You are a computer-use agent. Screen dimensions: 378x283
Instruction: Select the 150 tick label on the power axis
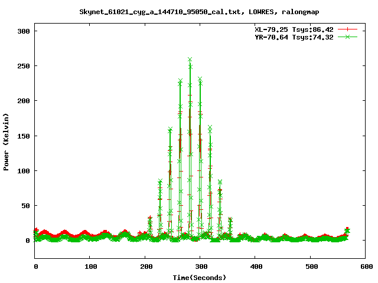24,136
